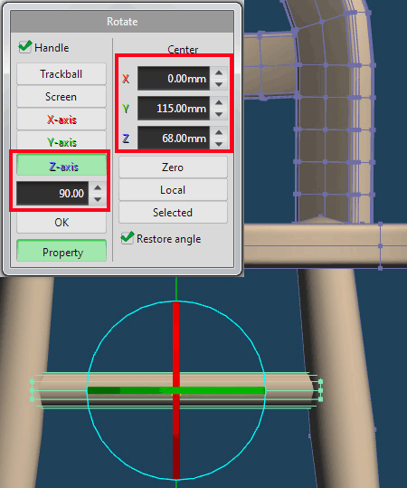Select the Trackball rotation mode
407x488 pixels.
pos(62,74)
